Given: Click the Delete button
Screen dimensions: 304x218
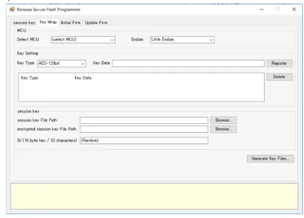Looking at the screenshot, I should tap(279, 77).
